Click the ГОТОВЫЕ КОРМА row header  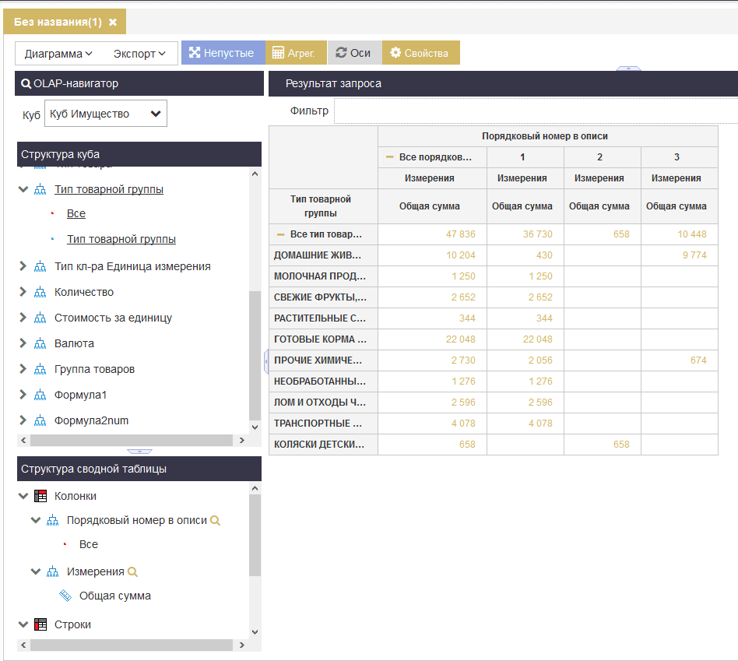pyautogui.click(x=323, y=339)
